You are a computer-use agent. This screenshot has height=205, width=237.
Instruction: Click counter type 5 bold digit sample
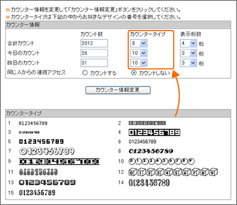pos(42,142)
